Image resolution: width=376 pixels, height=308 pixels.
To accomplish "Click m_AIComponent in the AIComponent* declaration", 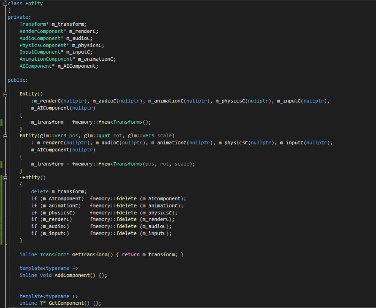I will point(77,66).
